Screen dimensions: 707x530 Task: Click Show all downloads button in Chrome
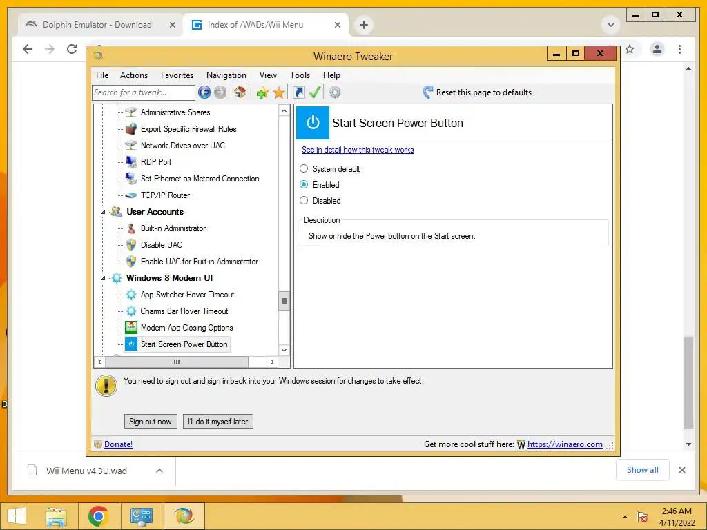(x=643, y=470)
